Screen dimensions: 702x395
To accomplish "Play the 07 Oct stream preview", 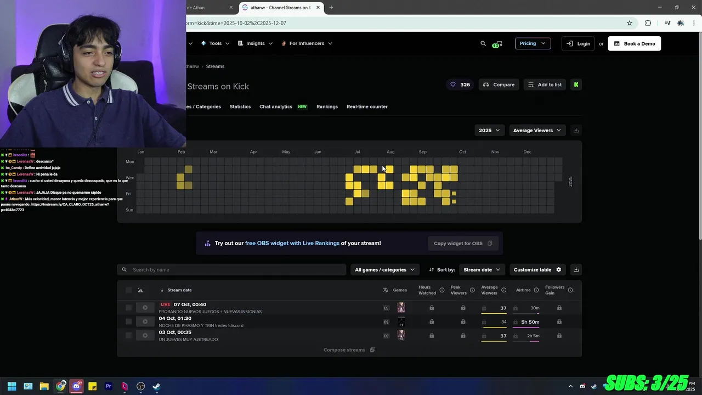I will coord(145,308).
